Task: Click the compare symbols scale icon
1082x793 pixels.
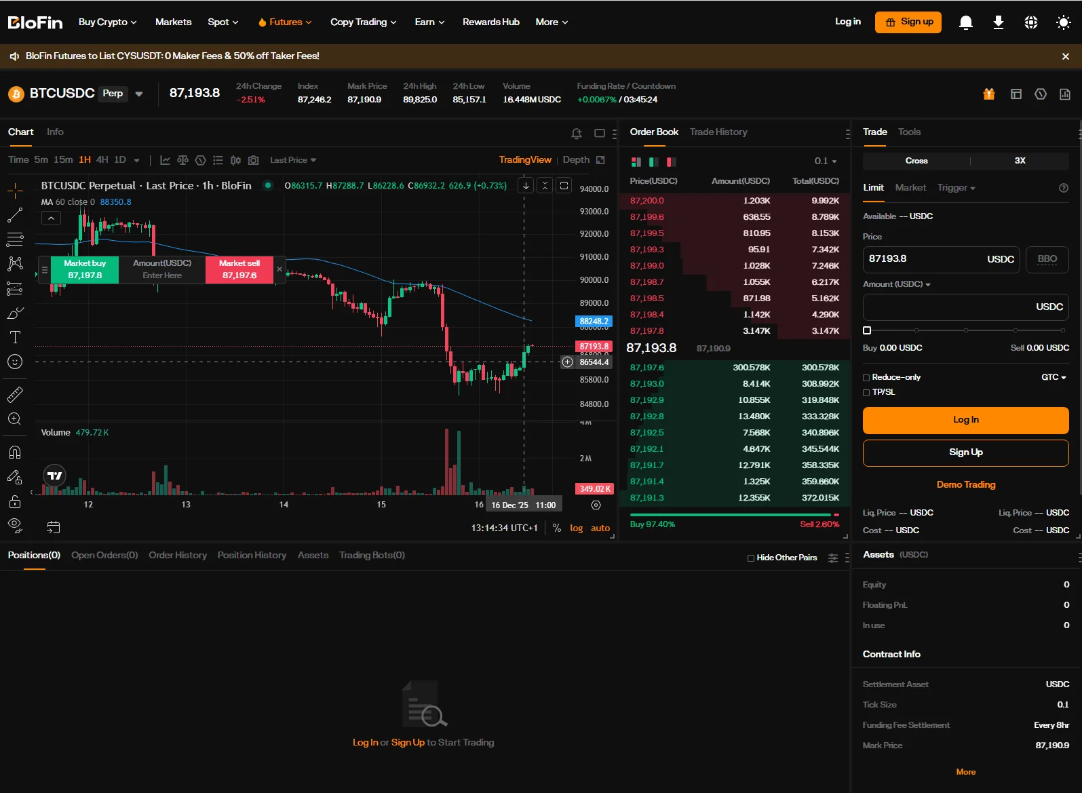Action: 182,160
